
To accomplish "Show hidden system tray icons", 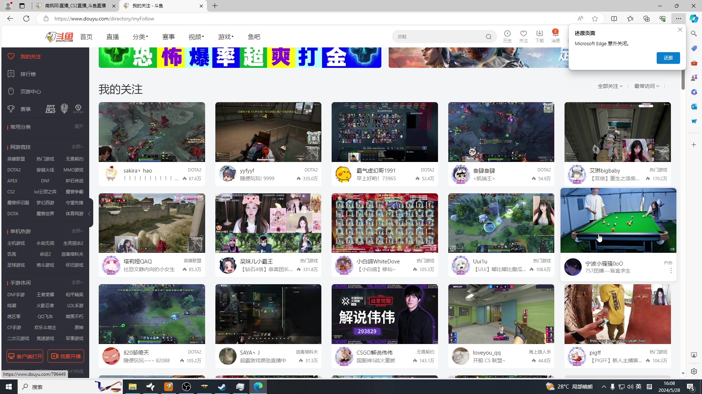I will [604, 387].
